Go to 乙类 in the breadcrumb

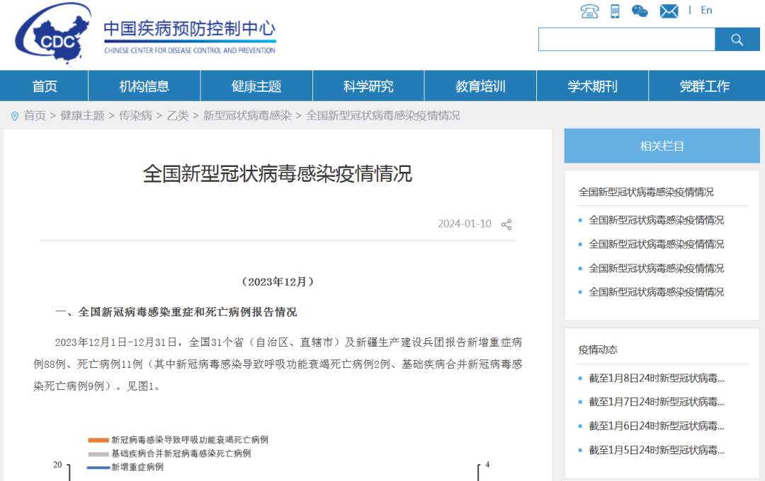pos(178,115)
